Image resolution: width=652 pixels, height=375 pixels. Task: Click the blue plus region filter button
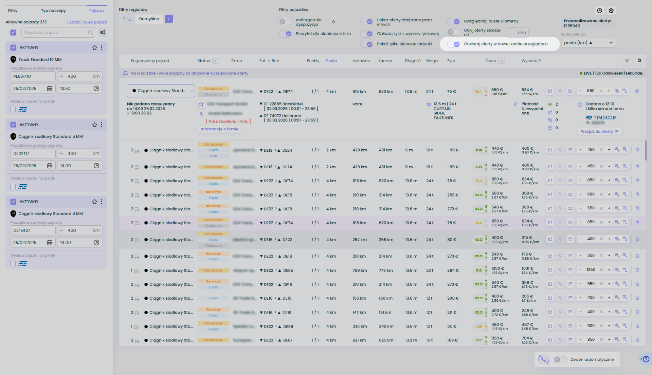click(x=169, y=19)
